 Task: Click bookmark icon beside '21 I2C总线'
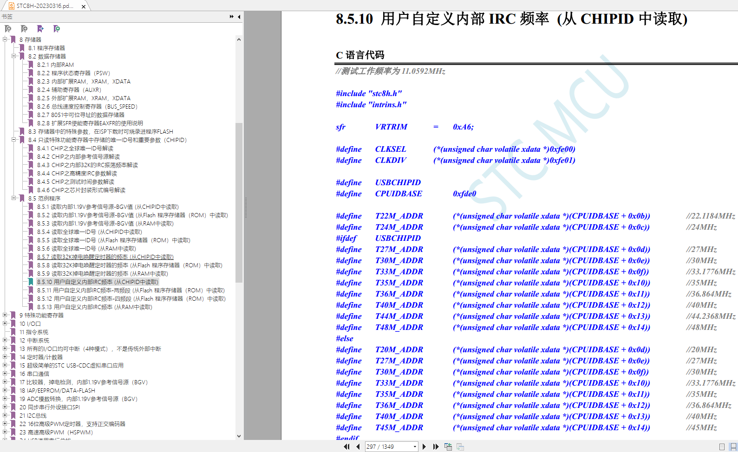13,415
